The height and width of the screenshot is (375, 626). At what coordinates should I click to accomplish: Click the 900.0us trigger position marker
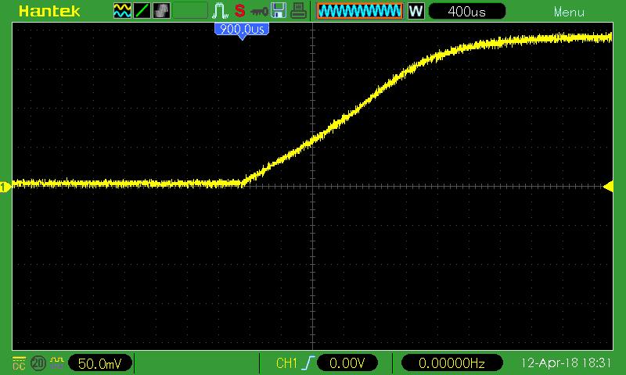(x=242, y=30)
